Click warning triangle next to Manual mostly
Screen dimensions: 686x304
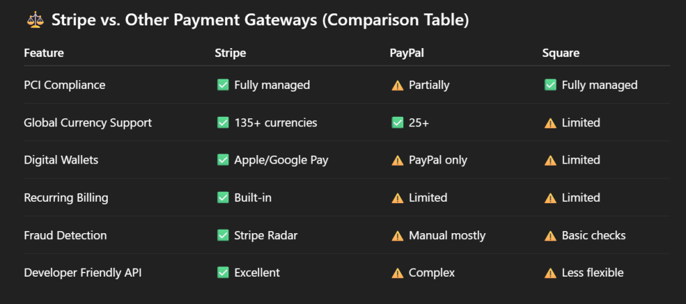tap(397, 236)
